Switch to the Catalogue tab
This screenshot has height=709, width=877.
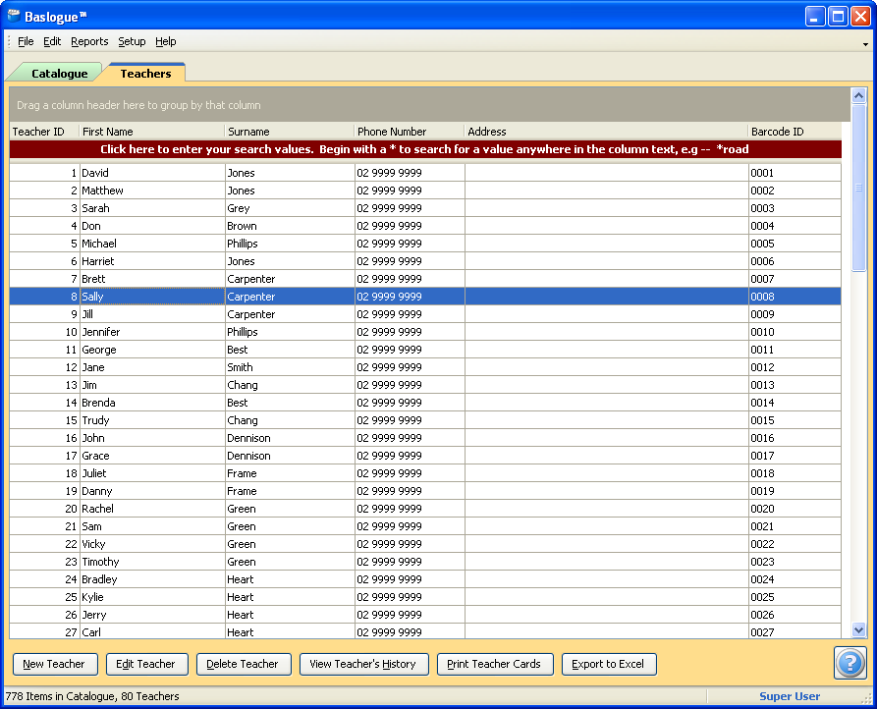click(59, 74)
